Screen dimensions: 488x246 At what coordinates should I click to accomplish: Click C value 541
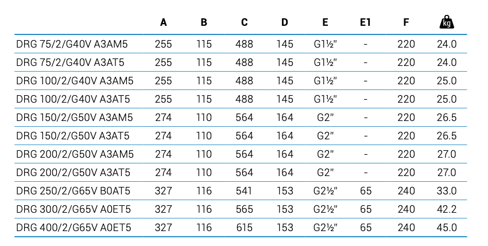click(x=244, y=191)
